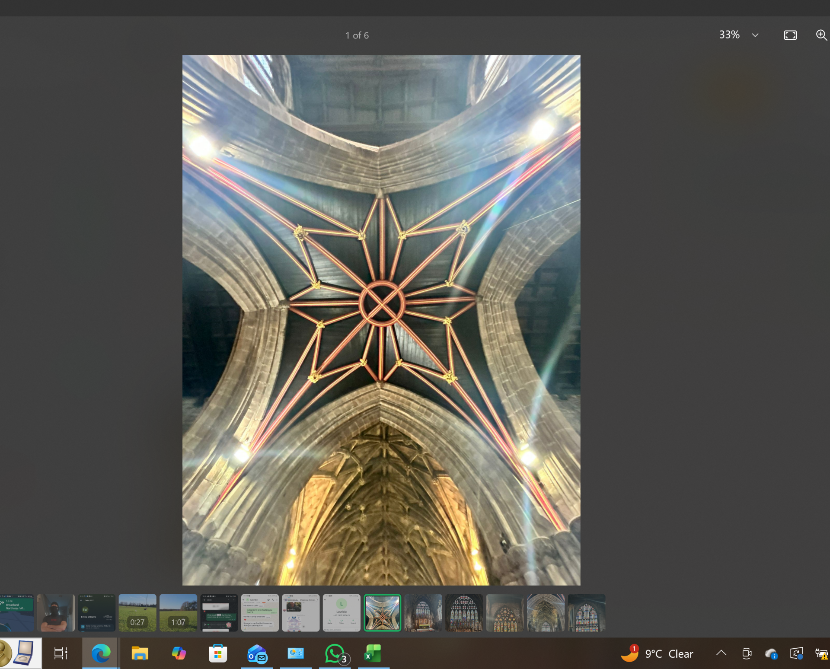Screen dimensions: 830x669
Task: Click the Task View taskbar icon
Action: 61,653
